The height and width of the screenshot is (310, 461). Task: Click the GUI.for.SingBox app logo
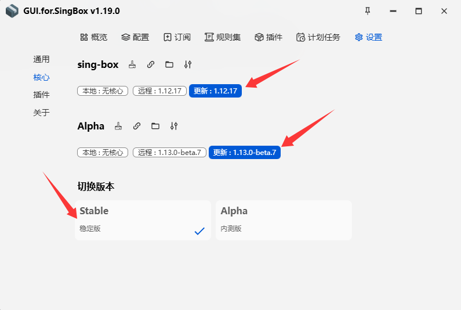(12, 11)
